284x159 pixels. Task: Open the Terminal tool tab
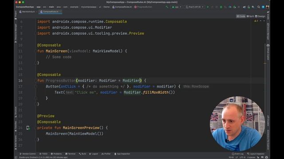[x=70, y=154]
